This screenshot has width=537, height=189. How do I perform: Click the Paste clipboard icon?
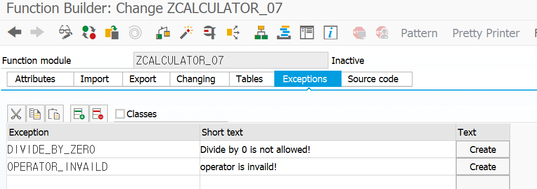pos(54,114)
